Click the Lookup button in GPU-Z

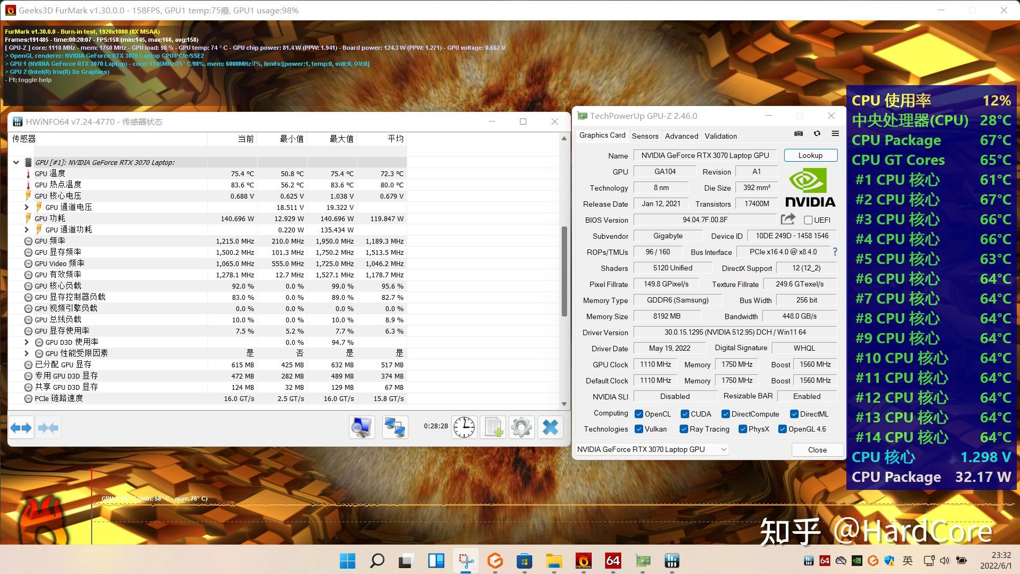[810, 155]
